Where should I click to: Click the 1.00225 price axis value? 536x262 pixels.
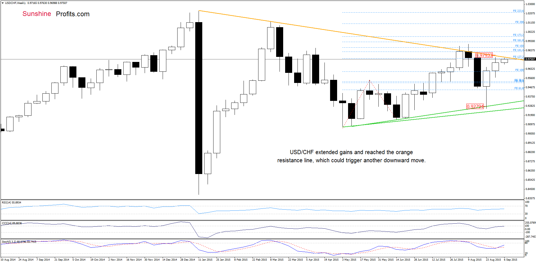[x=530, y=32]
